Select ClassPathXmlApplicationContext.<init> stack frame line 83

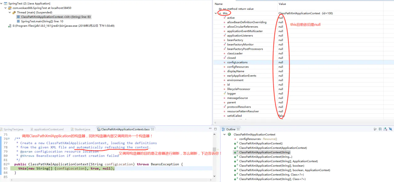point(54,17)
